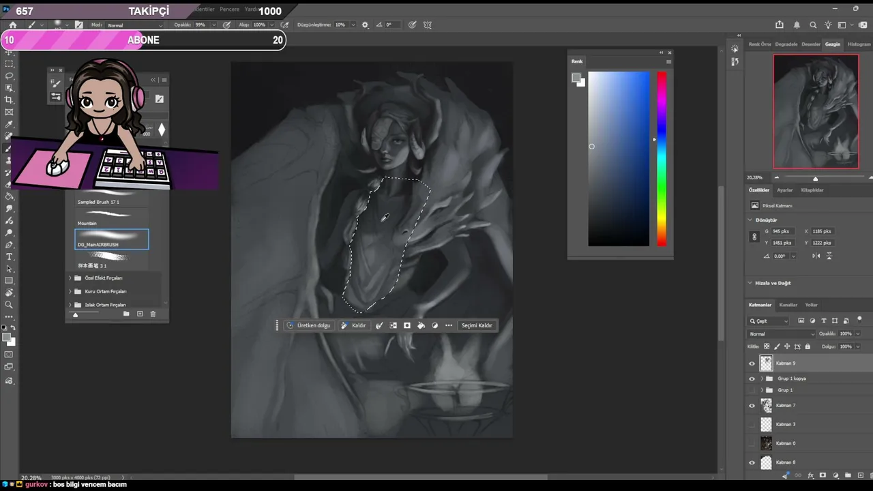The width and height of the screenshot is (873, 491).
Task: Select the Crop tool in the left toolbar
Action: (x=9, y=100)
